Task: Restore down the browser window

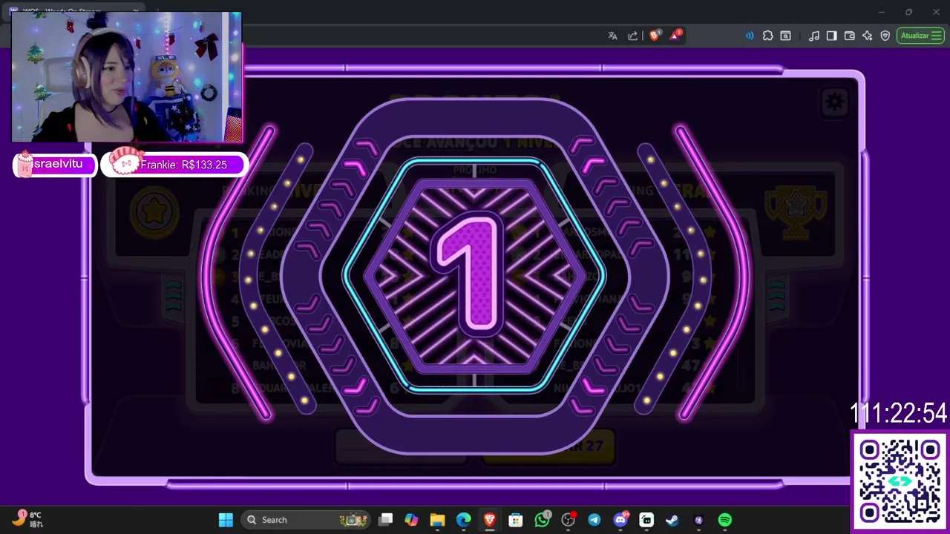Action: pos(908,12)
